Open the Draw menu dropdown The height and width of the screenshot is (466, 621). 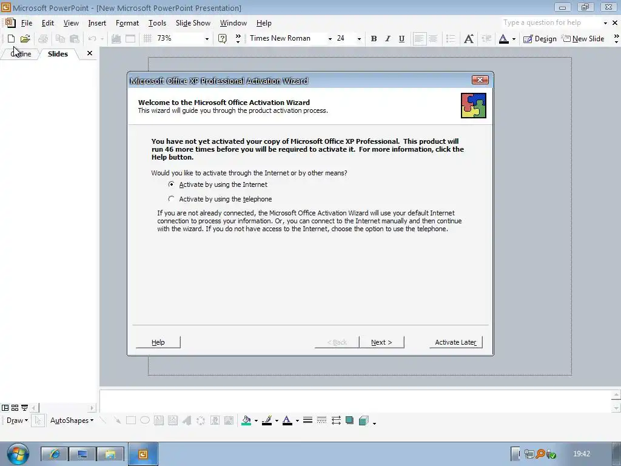pyautogui.click(x=17, y=420)
